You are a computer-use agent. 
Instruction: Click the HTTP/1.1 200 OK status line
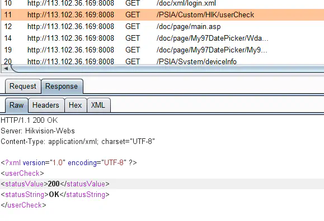coord(29,120)
